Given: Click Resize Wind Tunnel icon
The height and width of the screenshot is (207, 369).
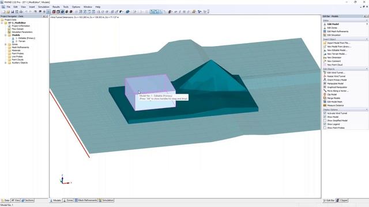Looking at the screenshot, I should point(325,76).
